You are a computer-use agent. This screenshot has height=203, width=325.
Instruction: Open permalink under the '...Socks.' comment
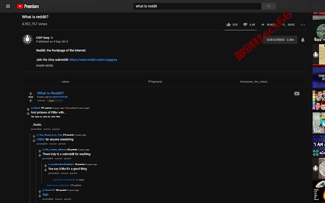36,129
